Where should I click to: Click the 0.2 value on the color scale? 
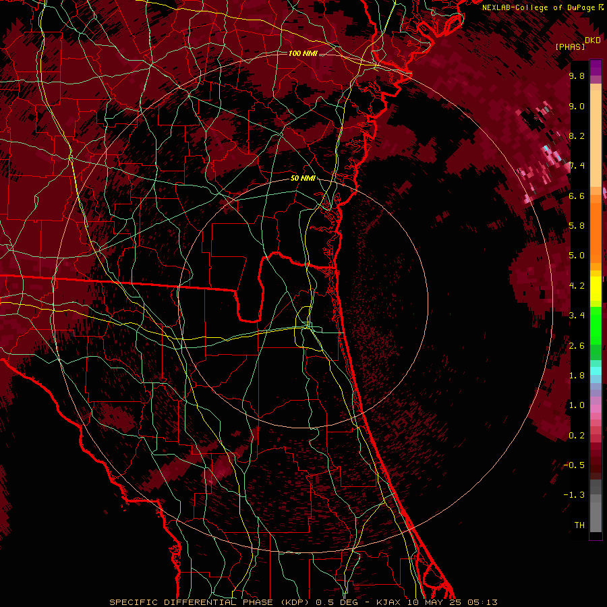(577, 436)
